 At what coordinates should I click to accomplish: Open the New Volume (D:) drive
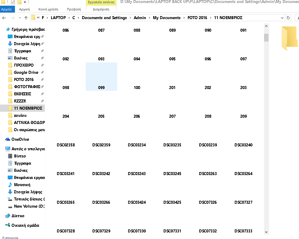30,206
